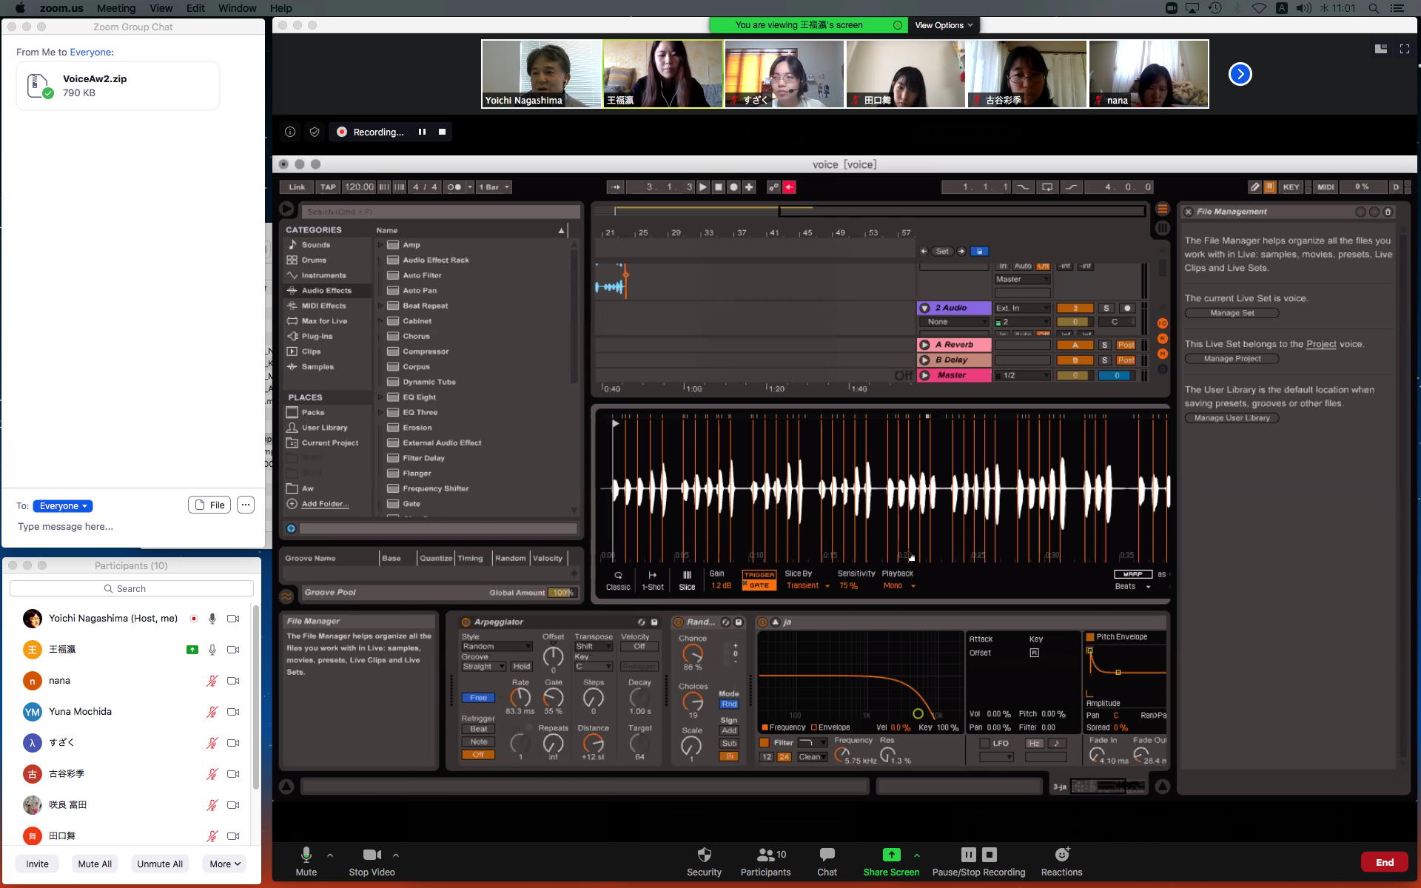Enter full screen mode icon in Zoom window

tap(1404, 49)
